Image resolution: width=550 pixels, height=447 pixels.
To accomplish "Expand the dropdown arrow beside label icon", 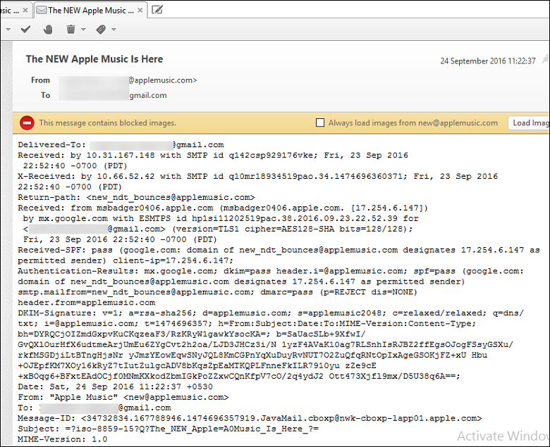I will pos(114,30).
